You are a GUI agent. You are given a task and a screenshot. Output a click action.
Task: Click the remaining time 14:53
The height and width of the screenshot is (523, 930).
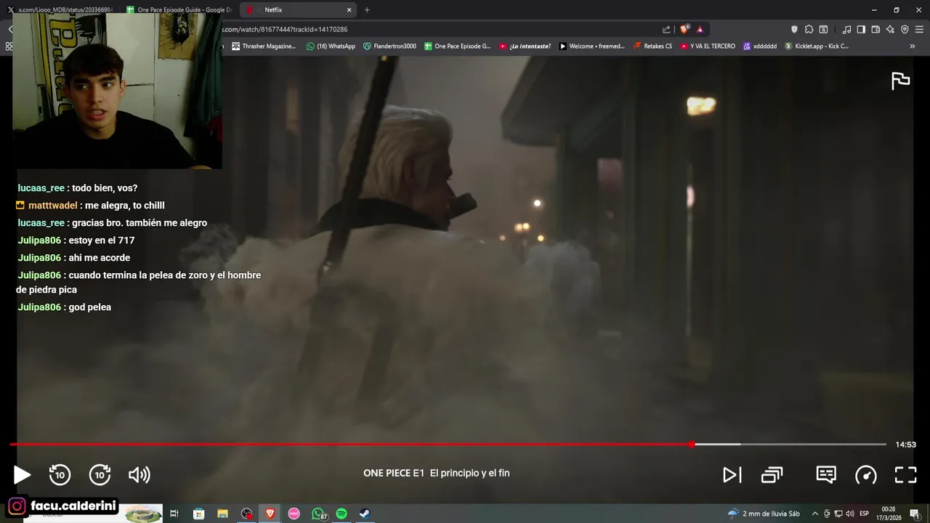pyautogui.click(x=905, y=445)
